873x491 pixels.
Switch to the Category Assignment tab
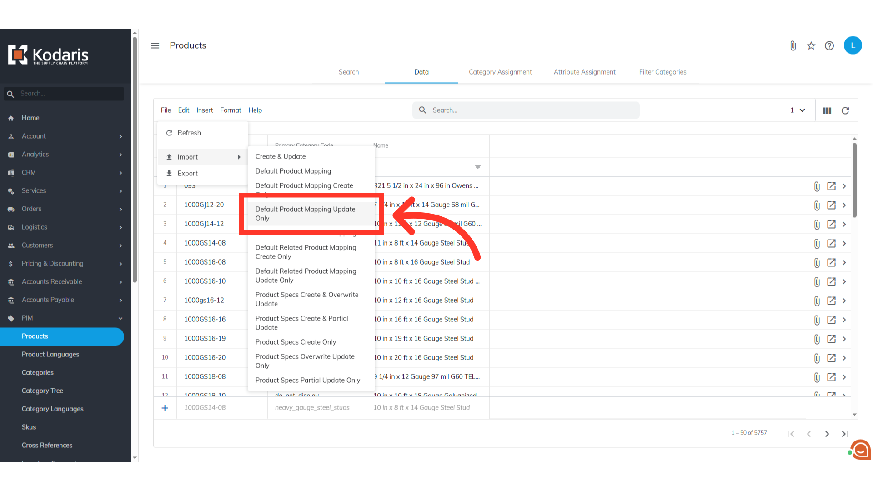click(500, 72)
